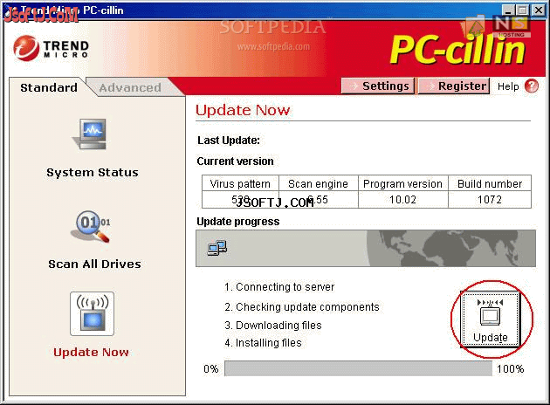Click the 0% progress label

[211, 369]
